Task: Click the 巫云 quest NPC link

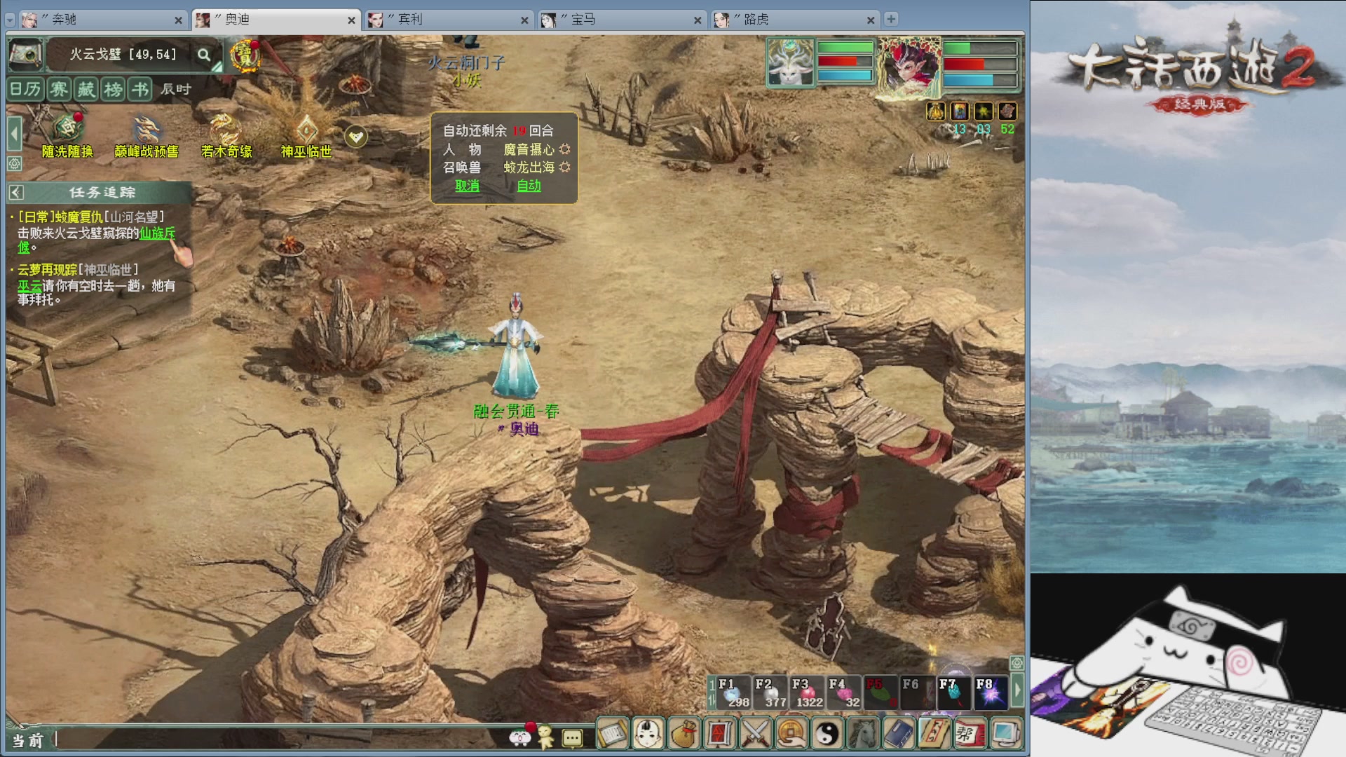Action: click(x=29, y=286)
